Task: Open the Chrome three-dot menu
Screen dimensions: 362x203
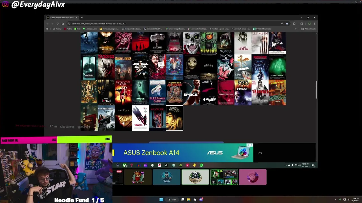Action: (x=314, y=24)
